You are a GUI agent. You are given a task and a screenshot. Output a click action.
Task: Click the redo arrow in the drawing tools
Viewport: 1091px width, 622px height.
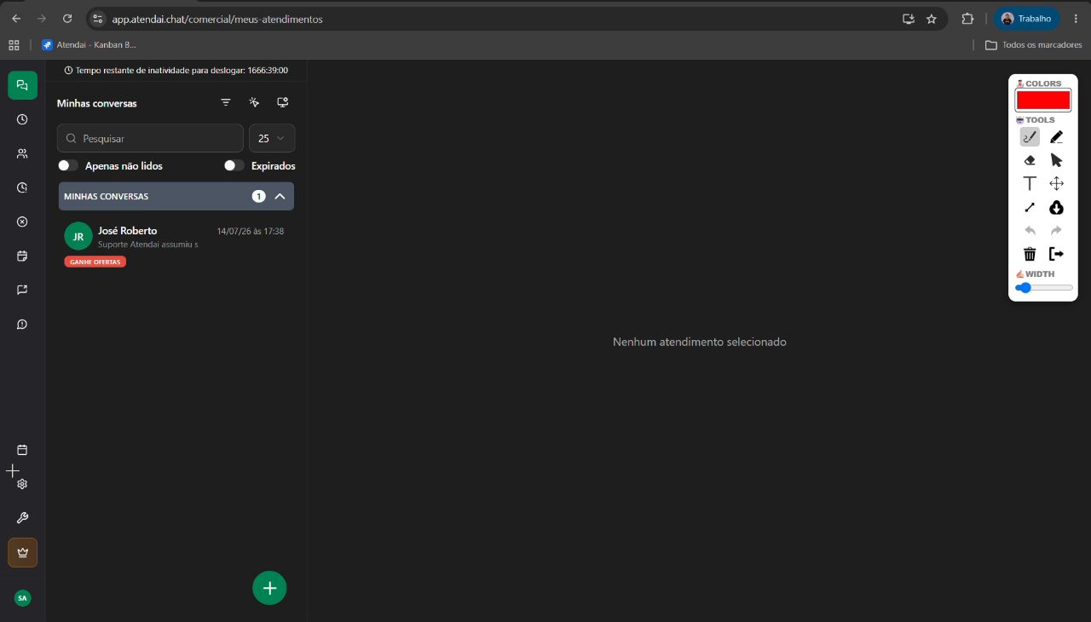pos(1057,231)
